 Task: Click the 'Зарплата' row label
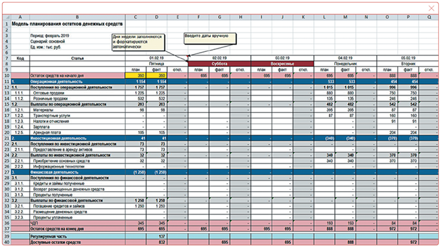(x=41, y=127)
